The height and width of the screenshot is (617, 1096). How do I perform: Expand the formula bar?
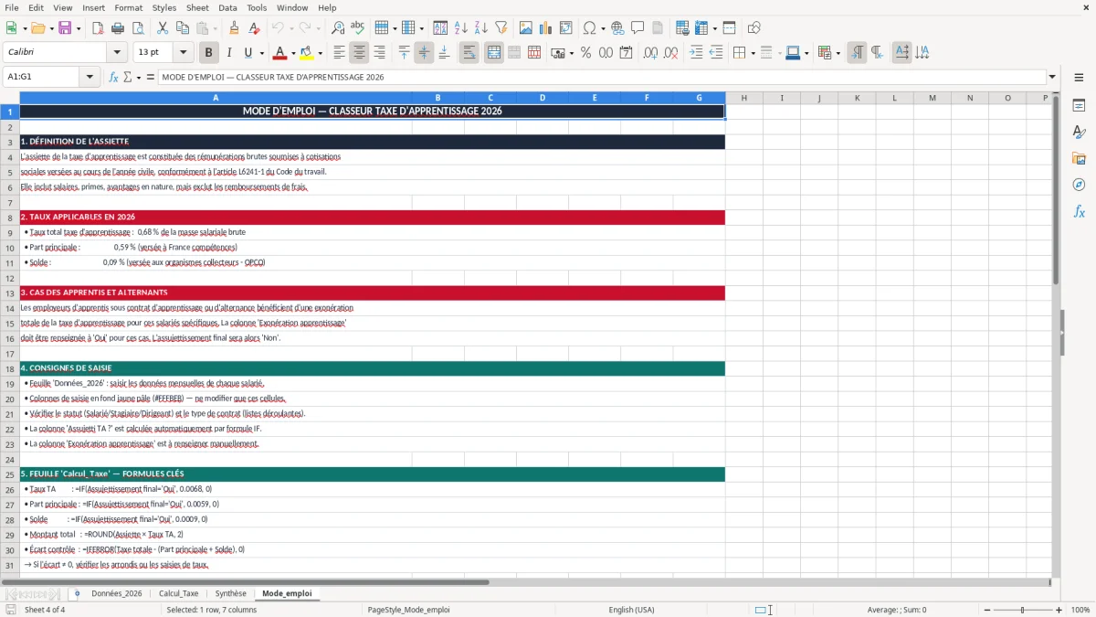tap(1053, 77)
